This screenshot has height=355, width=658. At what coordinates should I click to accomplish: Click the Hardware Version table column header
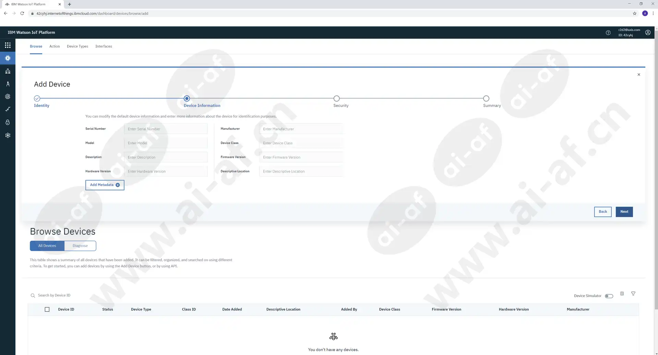pyautogui.click(x=514, y=309)
